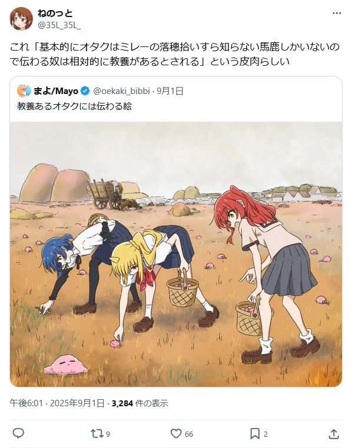Click the like count 66
Viewport: 352px width, 448px height.
(x=189, y=434)
